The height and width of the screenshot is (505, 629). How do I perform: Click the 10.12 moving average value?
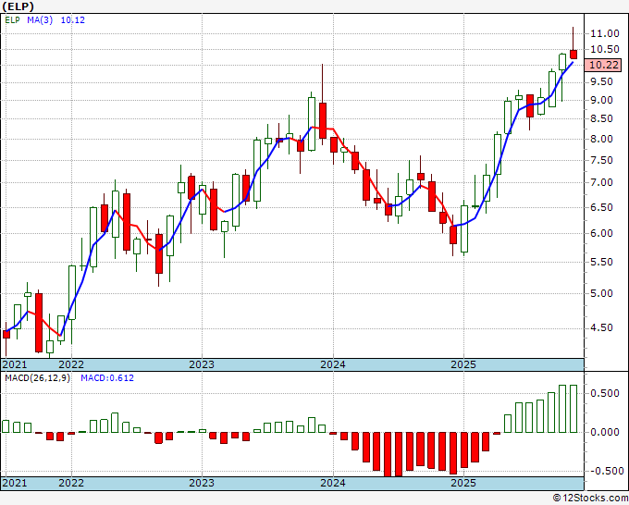tap(72, 20)
